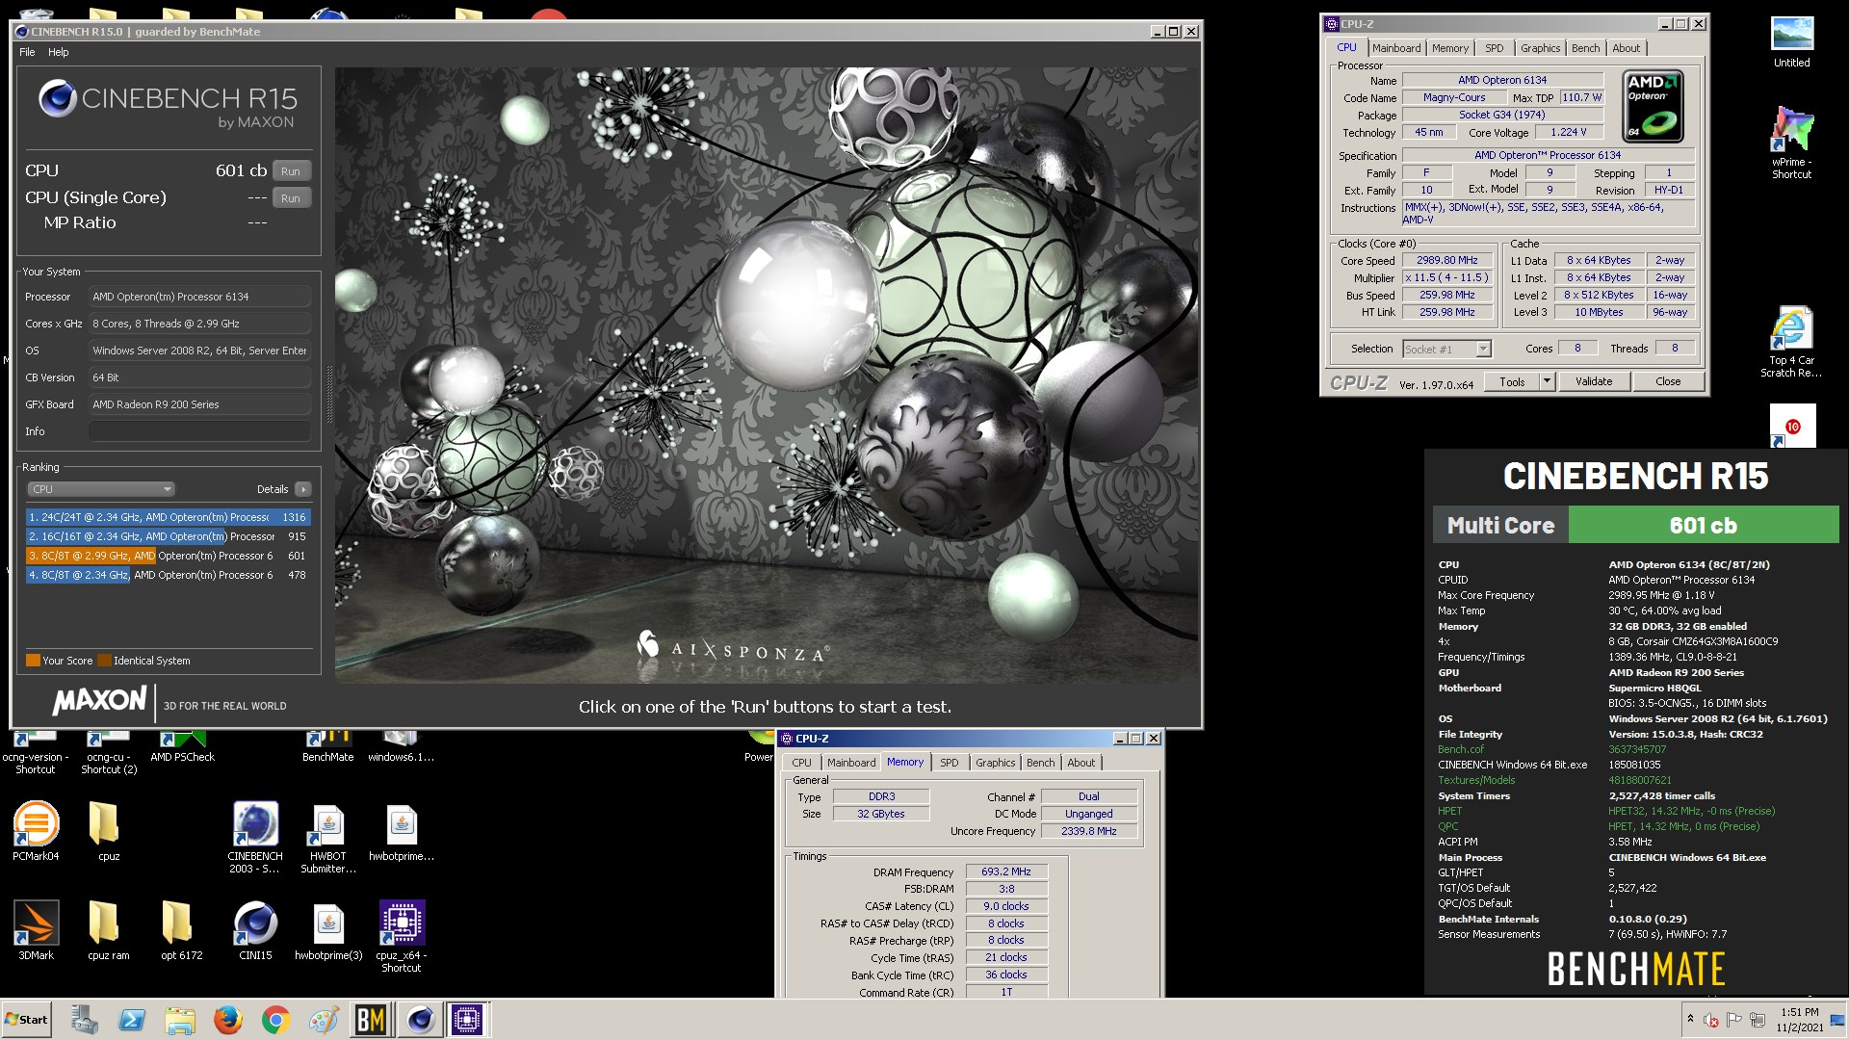Switch to Cinebench taskbar button

point(420,1020)
